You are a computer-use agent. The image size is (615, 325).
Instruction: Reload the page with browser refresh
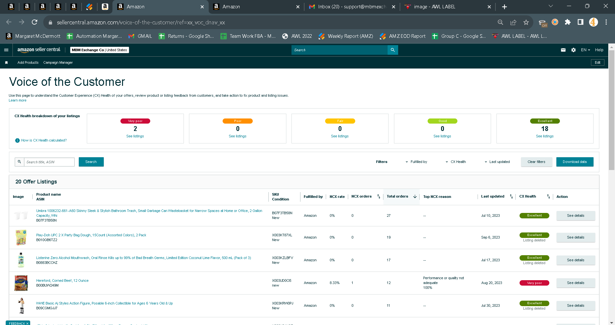coord(35,22)
